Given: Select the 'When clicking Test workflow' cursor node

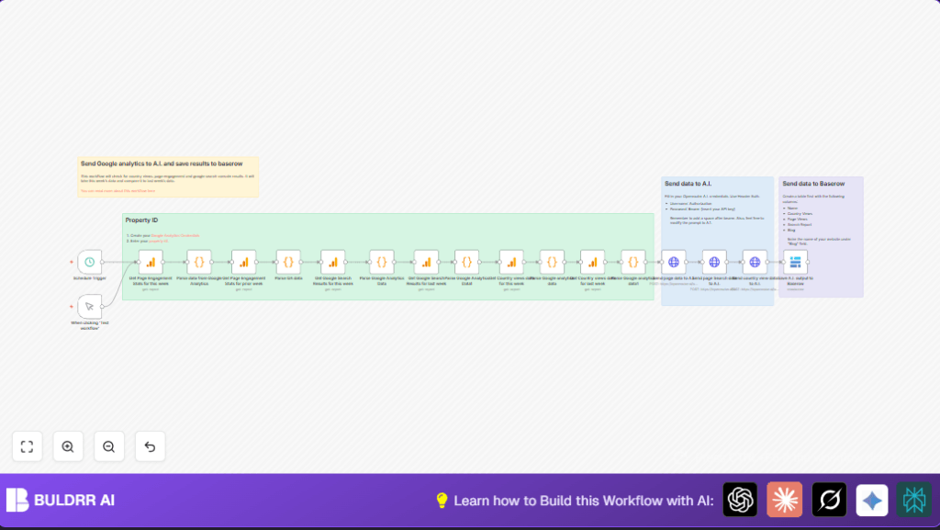Looking at the screenshot, I should 89,307.
